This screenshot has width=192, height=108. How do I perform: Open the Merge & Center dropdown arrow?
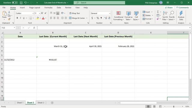pyautogui.click(x=87, y=18)
